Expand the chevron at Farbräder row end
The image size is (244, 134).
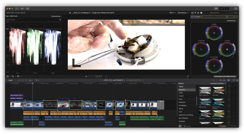point(236,17)
